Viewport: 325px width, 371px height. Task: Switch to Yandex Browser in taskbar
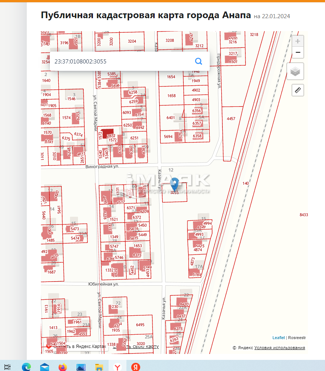click(x=118, y=367)
